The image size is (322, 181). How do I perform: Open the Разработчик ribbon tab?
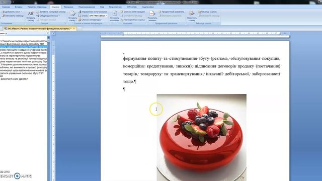coord(115,7)
